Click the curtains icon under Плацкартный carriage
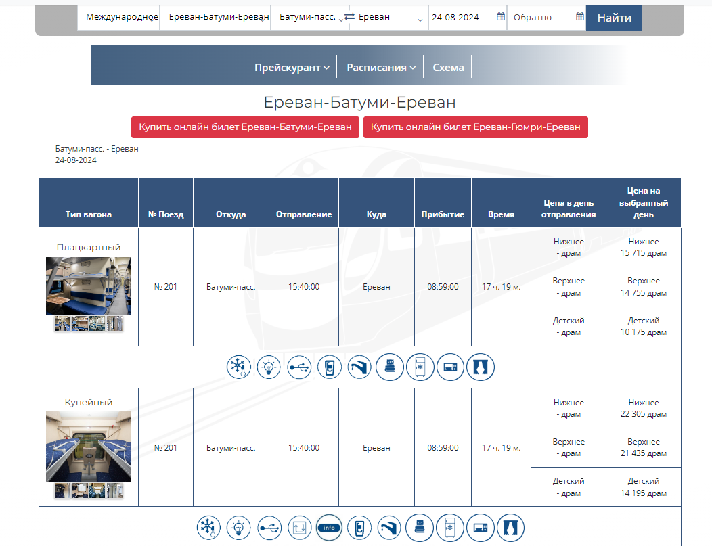Viewport: 712px width, 546px height. coord(481,367)
